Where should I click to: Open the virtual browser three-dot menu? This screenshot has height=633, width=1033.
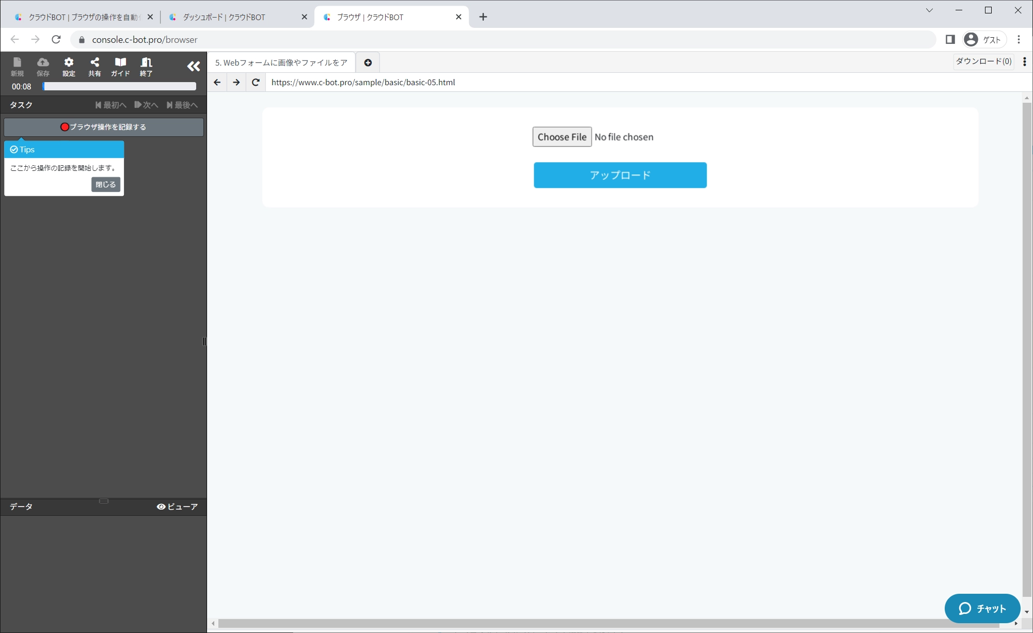pyautogui.click(x=1024, y=61)
